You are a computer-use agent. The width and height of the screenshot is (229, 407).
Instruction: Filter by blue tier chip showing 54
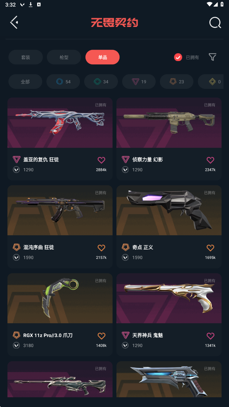click(x=63, y=81)
